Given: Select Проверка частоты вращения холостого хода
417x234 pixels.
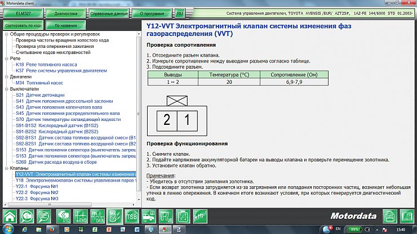Looking at the screenshot, I should (x=62, y=40).
